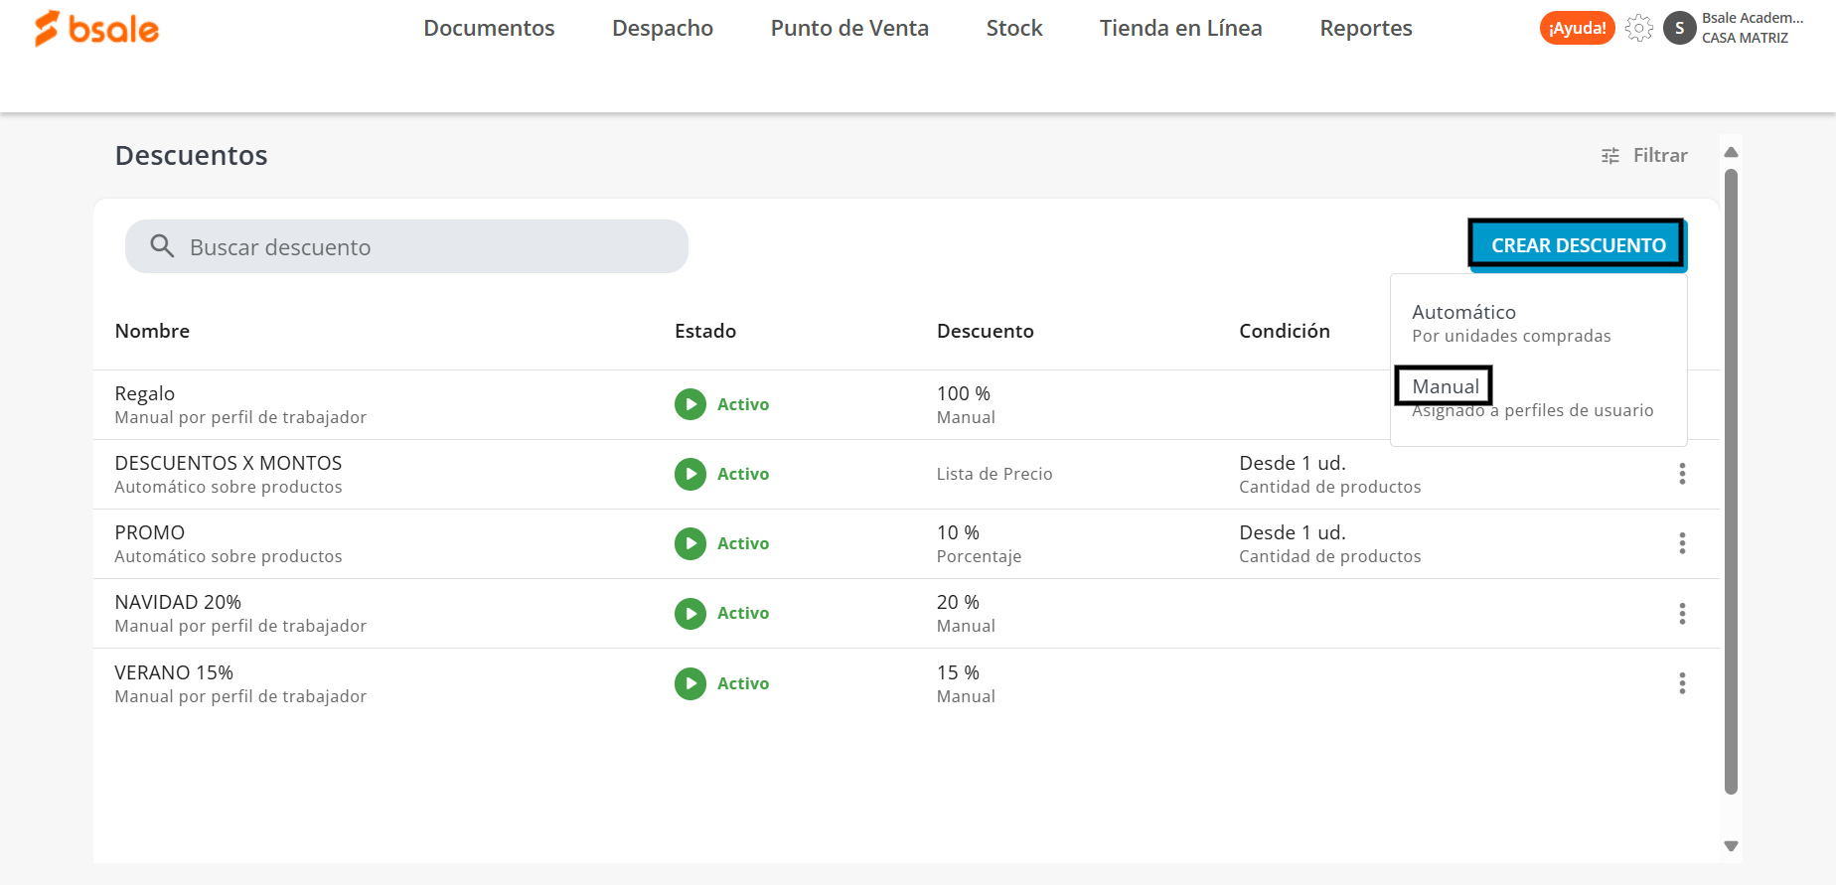Open the Tienda en Línea menu
1836x885 pixels.
[x=1181, y=28]
